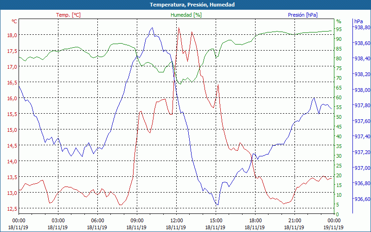Screen dimensions: 371x232
Task: Click the '20' humidity axis value
Action: coord(339,175)
